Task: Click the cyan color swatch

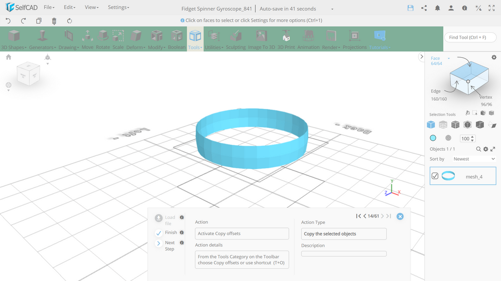Action: point(433,138)
